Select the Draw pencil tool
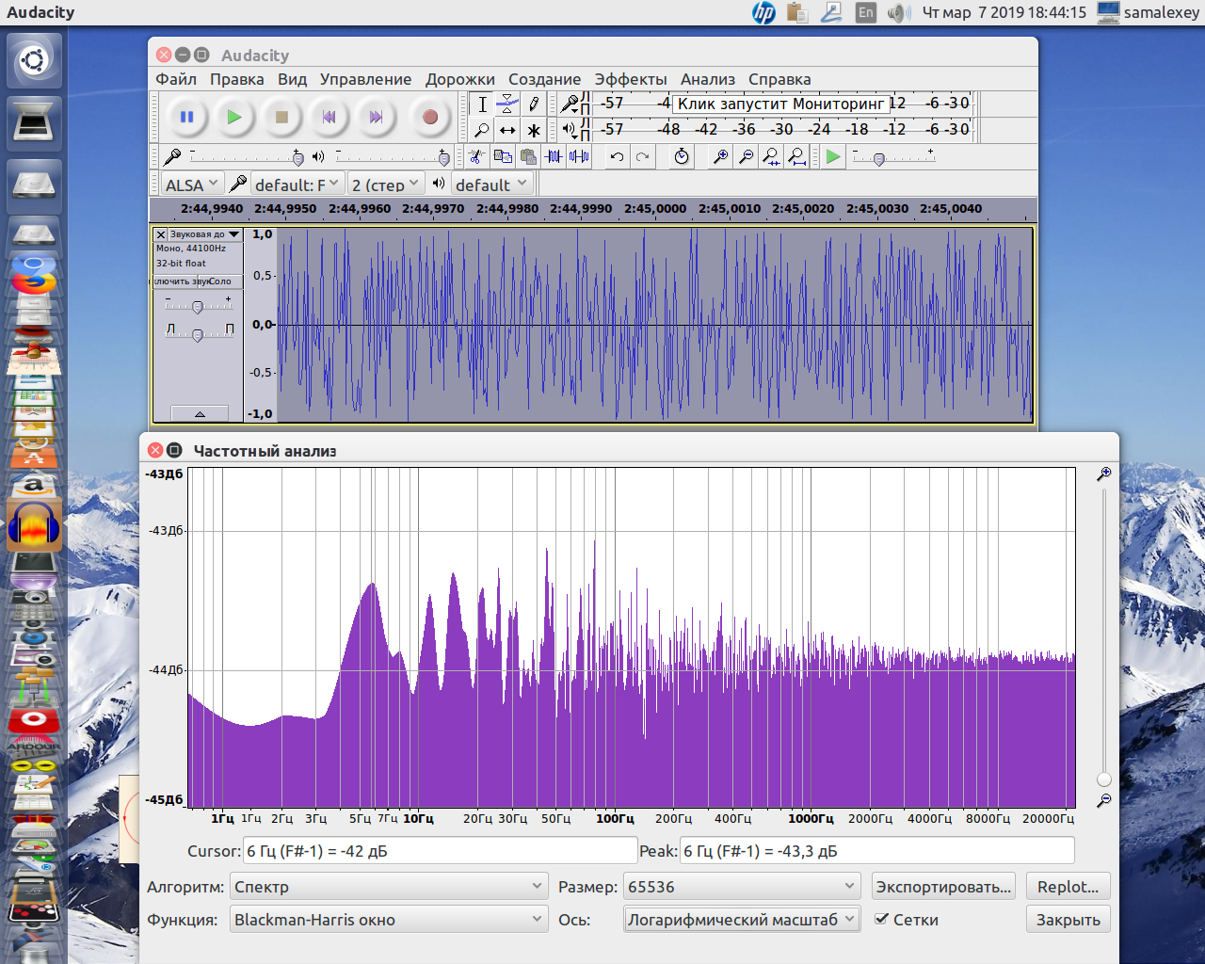The height and width of the screenshot is (964, 1205). pyautogui.click(x=534, y=104)
